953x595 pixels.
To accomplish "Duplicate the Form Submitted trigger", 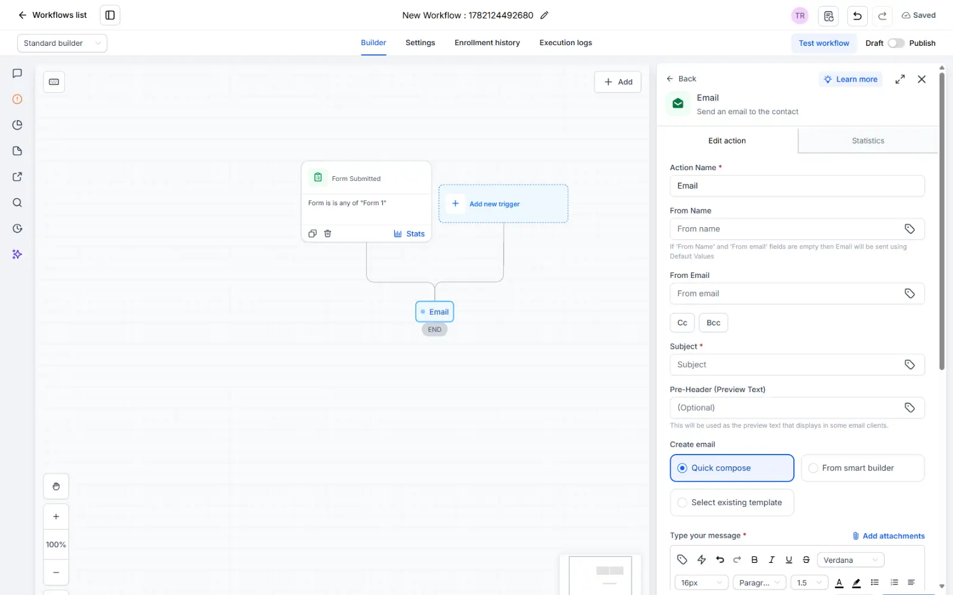I will coord(312,233).
